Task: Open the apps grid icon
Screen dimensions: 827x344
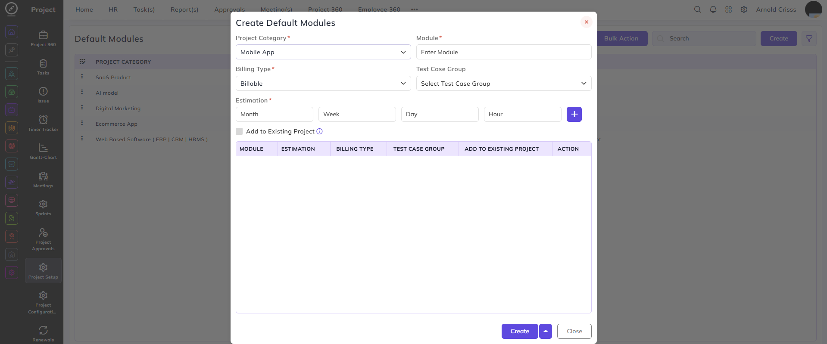Action: [x=728, y=9]
